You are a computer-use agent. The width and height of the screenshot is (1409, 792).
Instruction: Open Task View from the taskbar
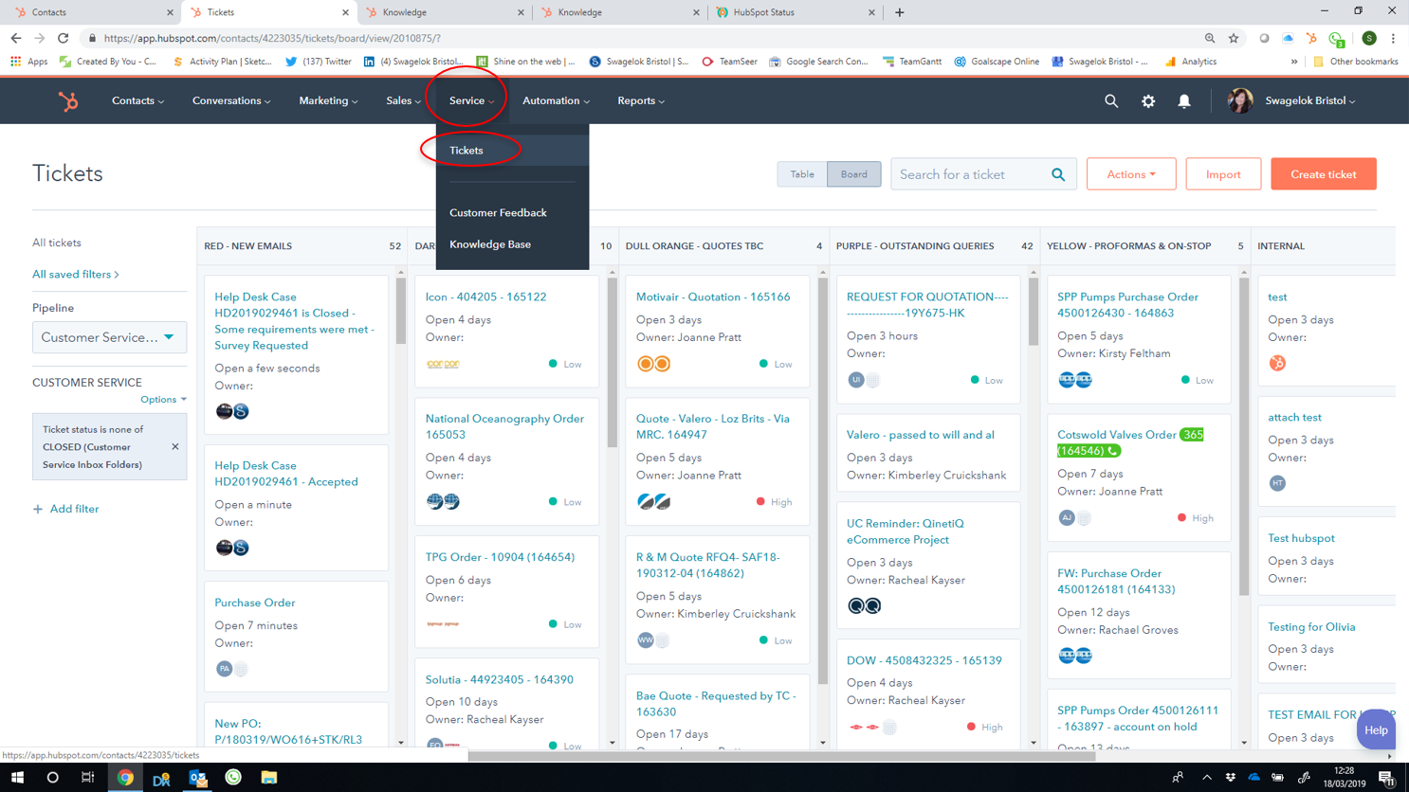tap(88, 778)
